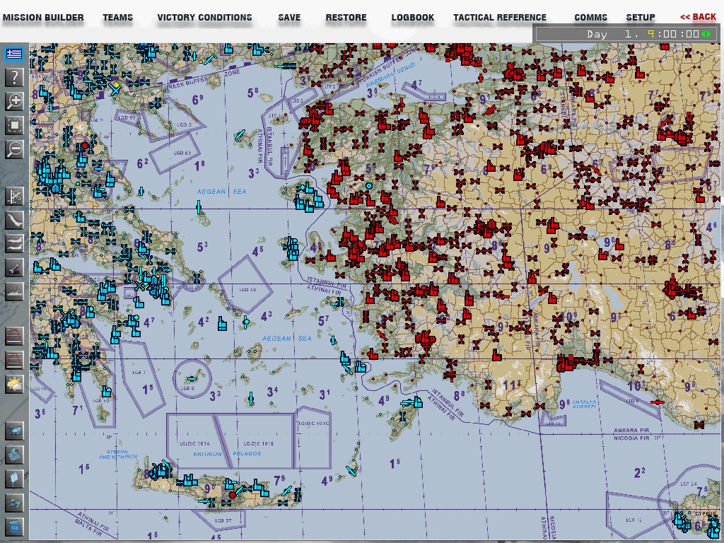This screenshot has width=724, height=543.
Task: Click the NICOSIA FIR label below Ankara FIR
Action: point(631,438)
